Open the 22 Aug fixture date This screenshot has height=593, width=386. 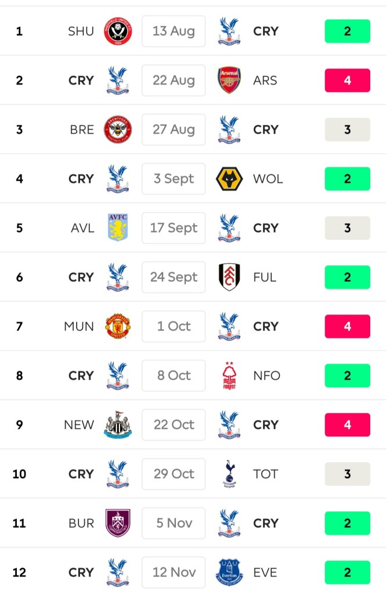[174, 81]
